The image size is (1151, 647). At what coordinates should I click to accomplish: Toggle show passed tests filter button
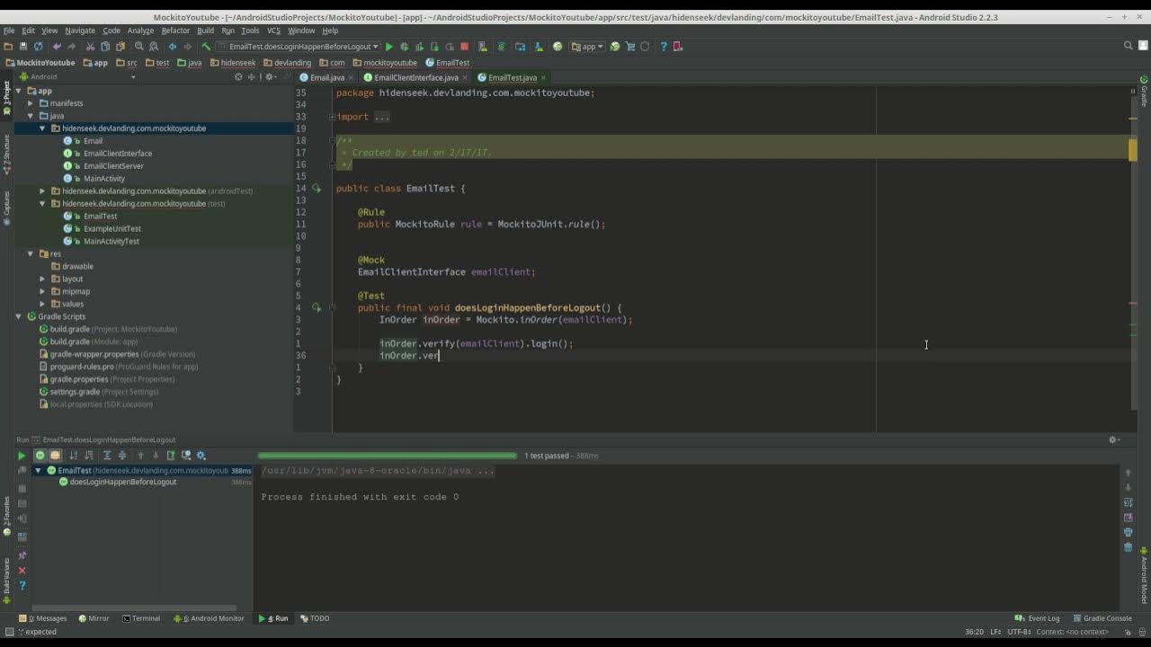40,456
